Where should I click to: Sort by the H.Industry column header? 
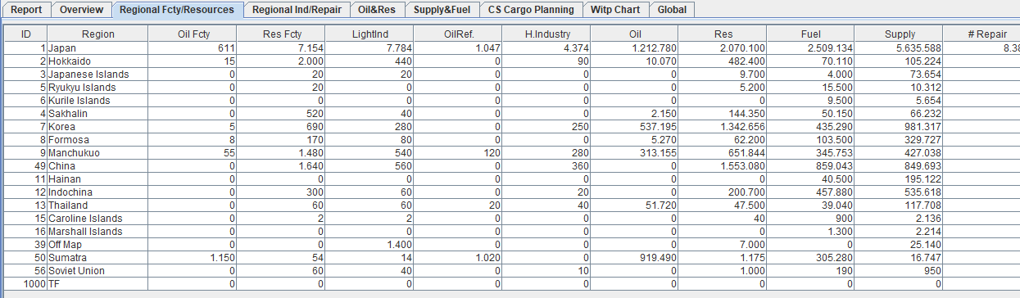pos(547,34)
